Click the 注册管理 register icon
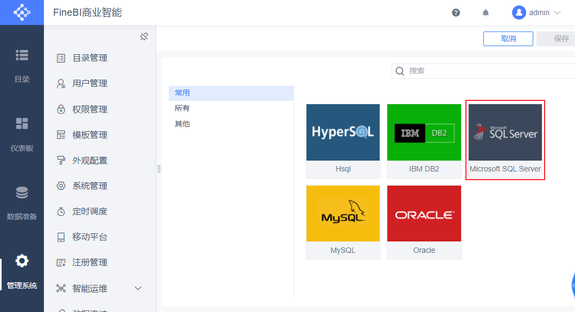 tap(61, 263)
